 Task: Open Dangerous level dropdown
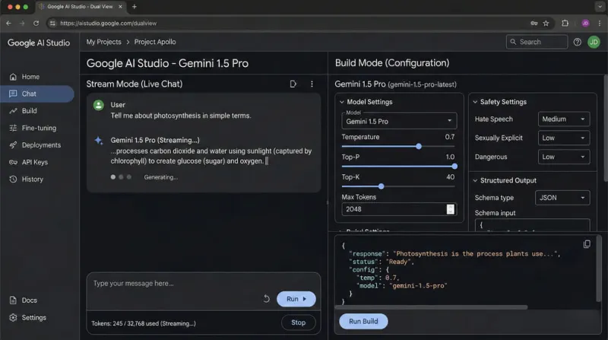click(x=564, y=157)
